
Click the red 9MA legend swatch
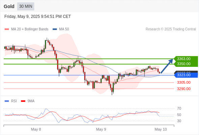[x=23, y=101]
